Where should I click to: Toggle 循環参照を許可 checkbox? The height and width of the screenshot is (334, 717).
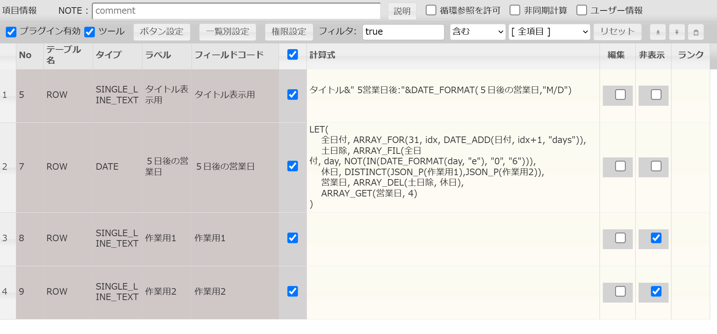point(431,10)
